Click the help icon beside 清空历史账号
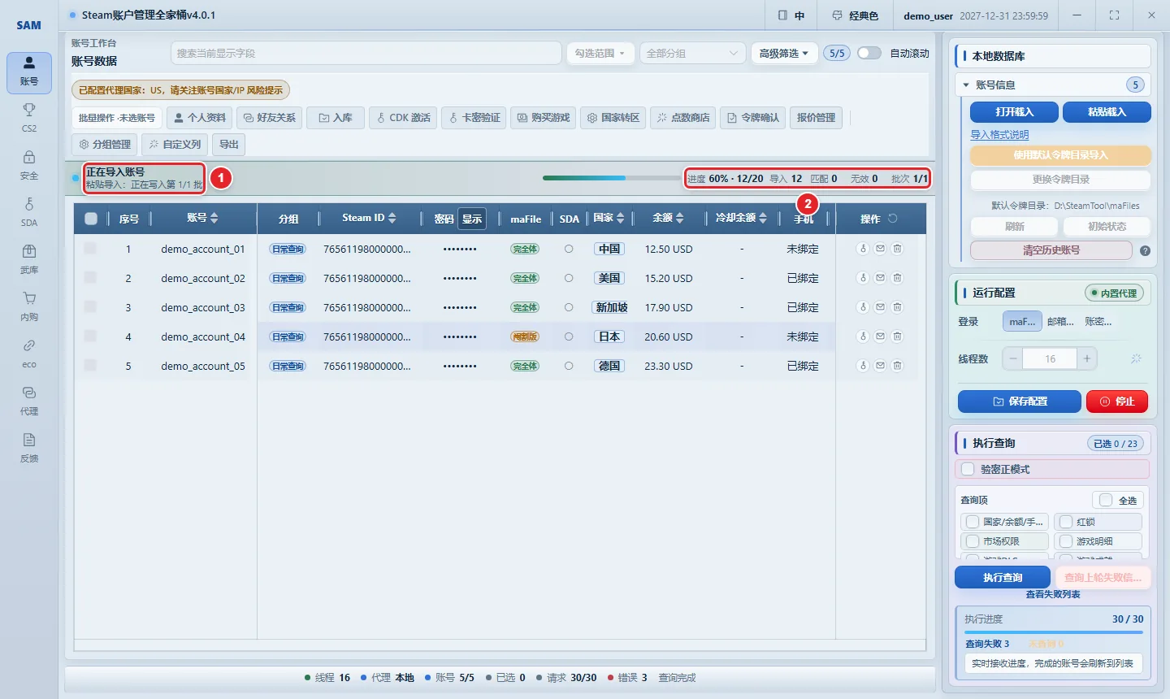This screenshot has width=1170, height=699. 1145,250
